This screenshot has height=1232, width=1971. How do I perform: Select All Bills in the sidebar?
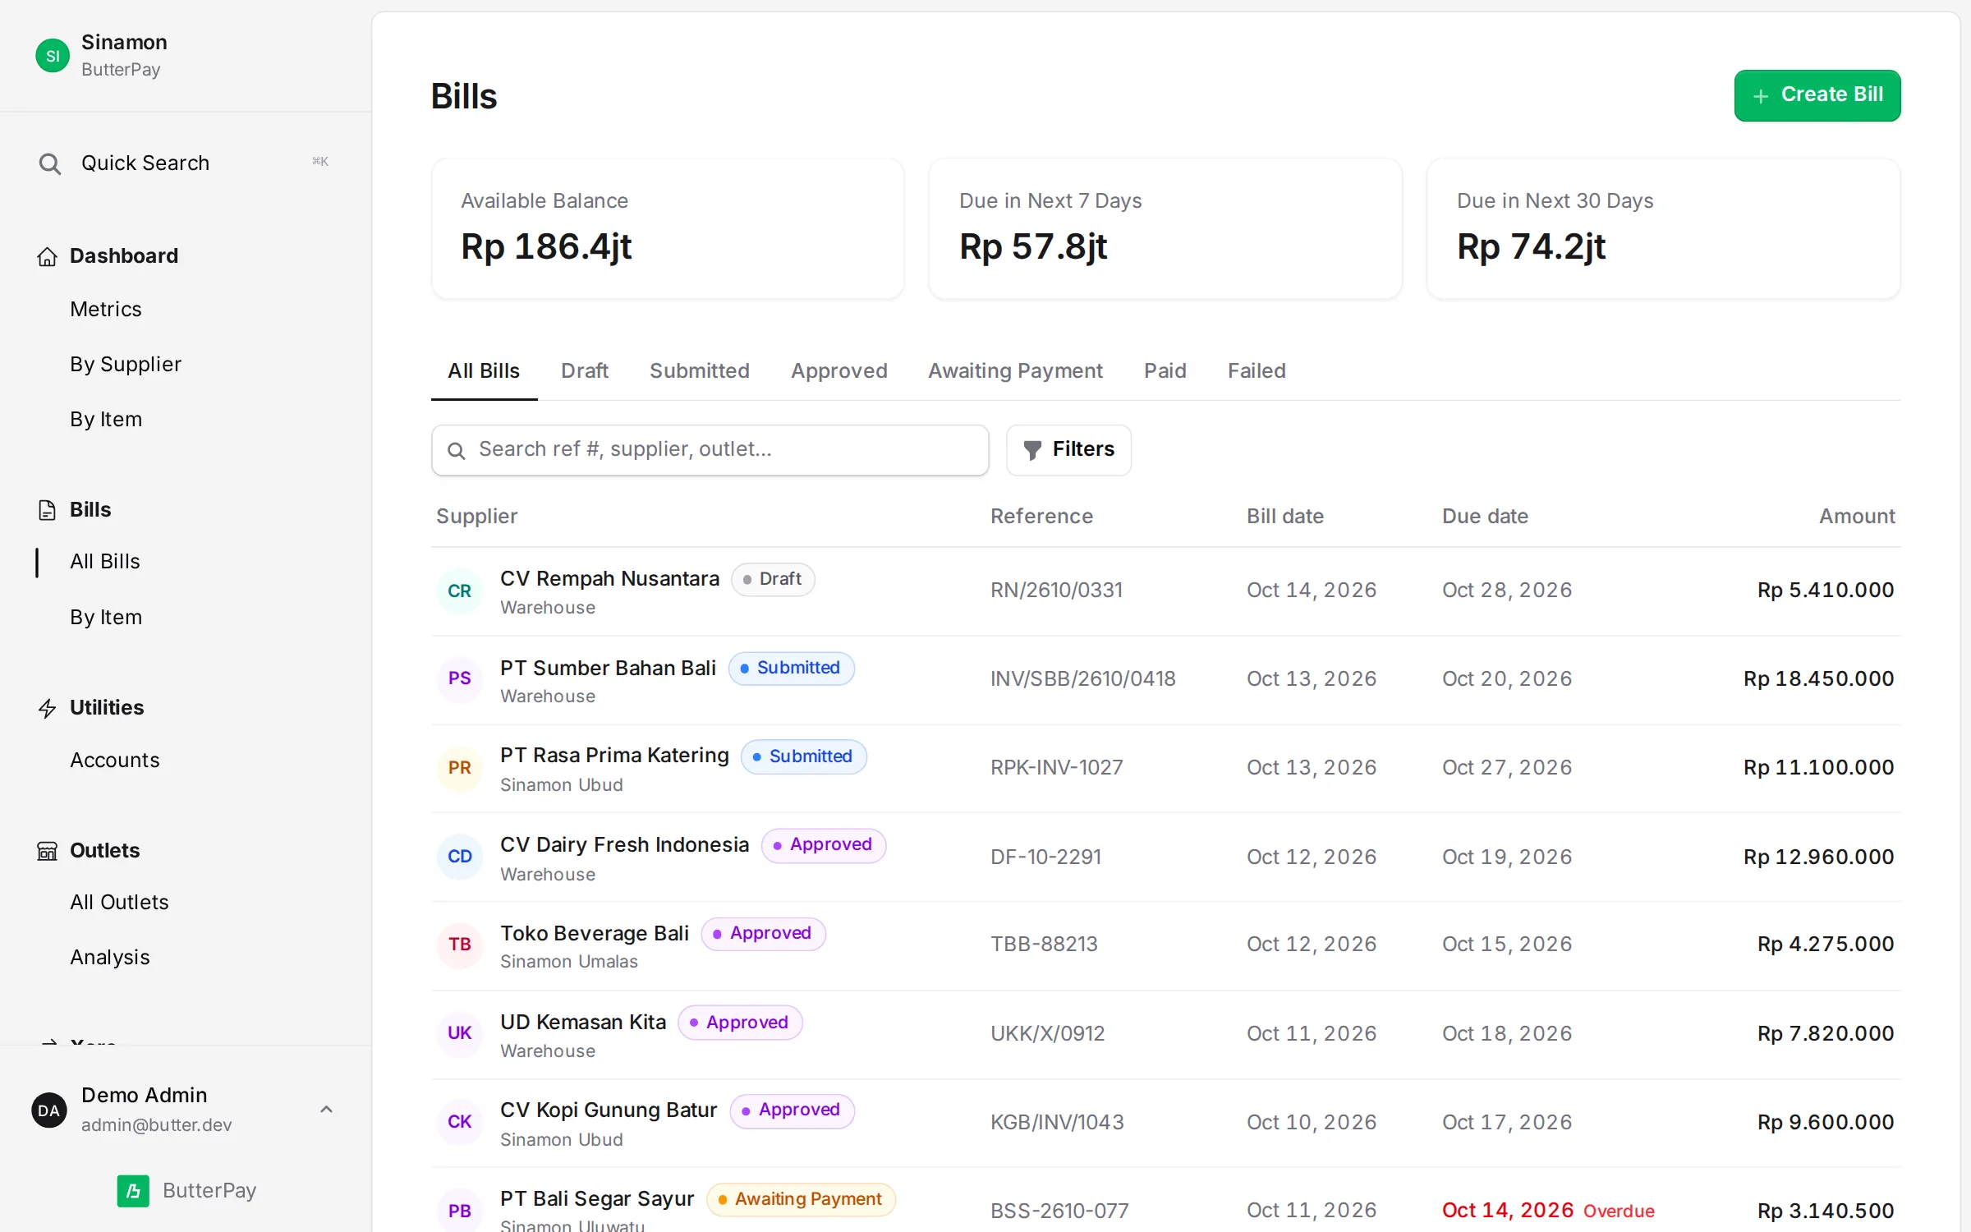tap(105, 562)
